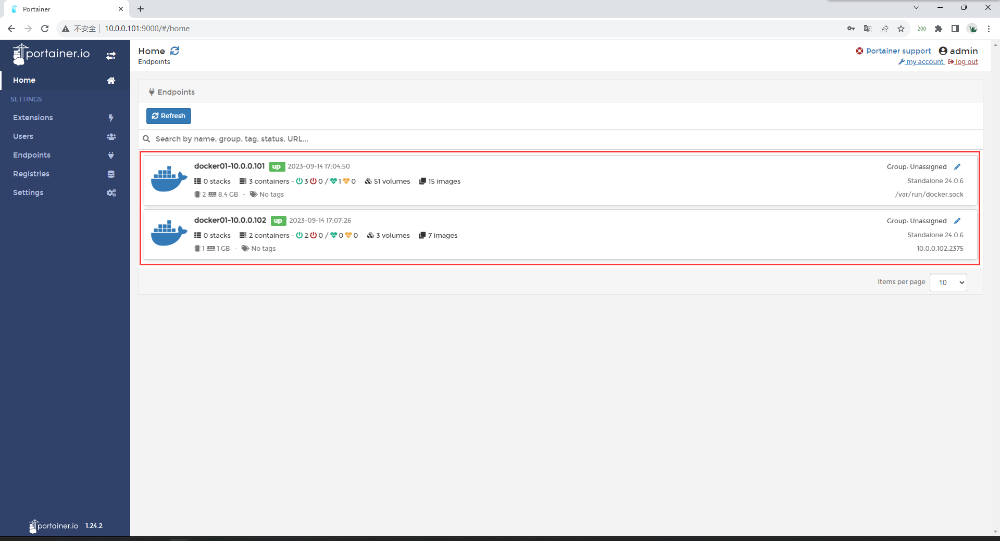The image size is (1000, 541).
Task: Open the browser extensions puzzle icon
Action: [x=939, y=29]
